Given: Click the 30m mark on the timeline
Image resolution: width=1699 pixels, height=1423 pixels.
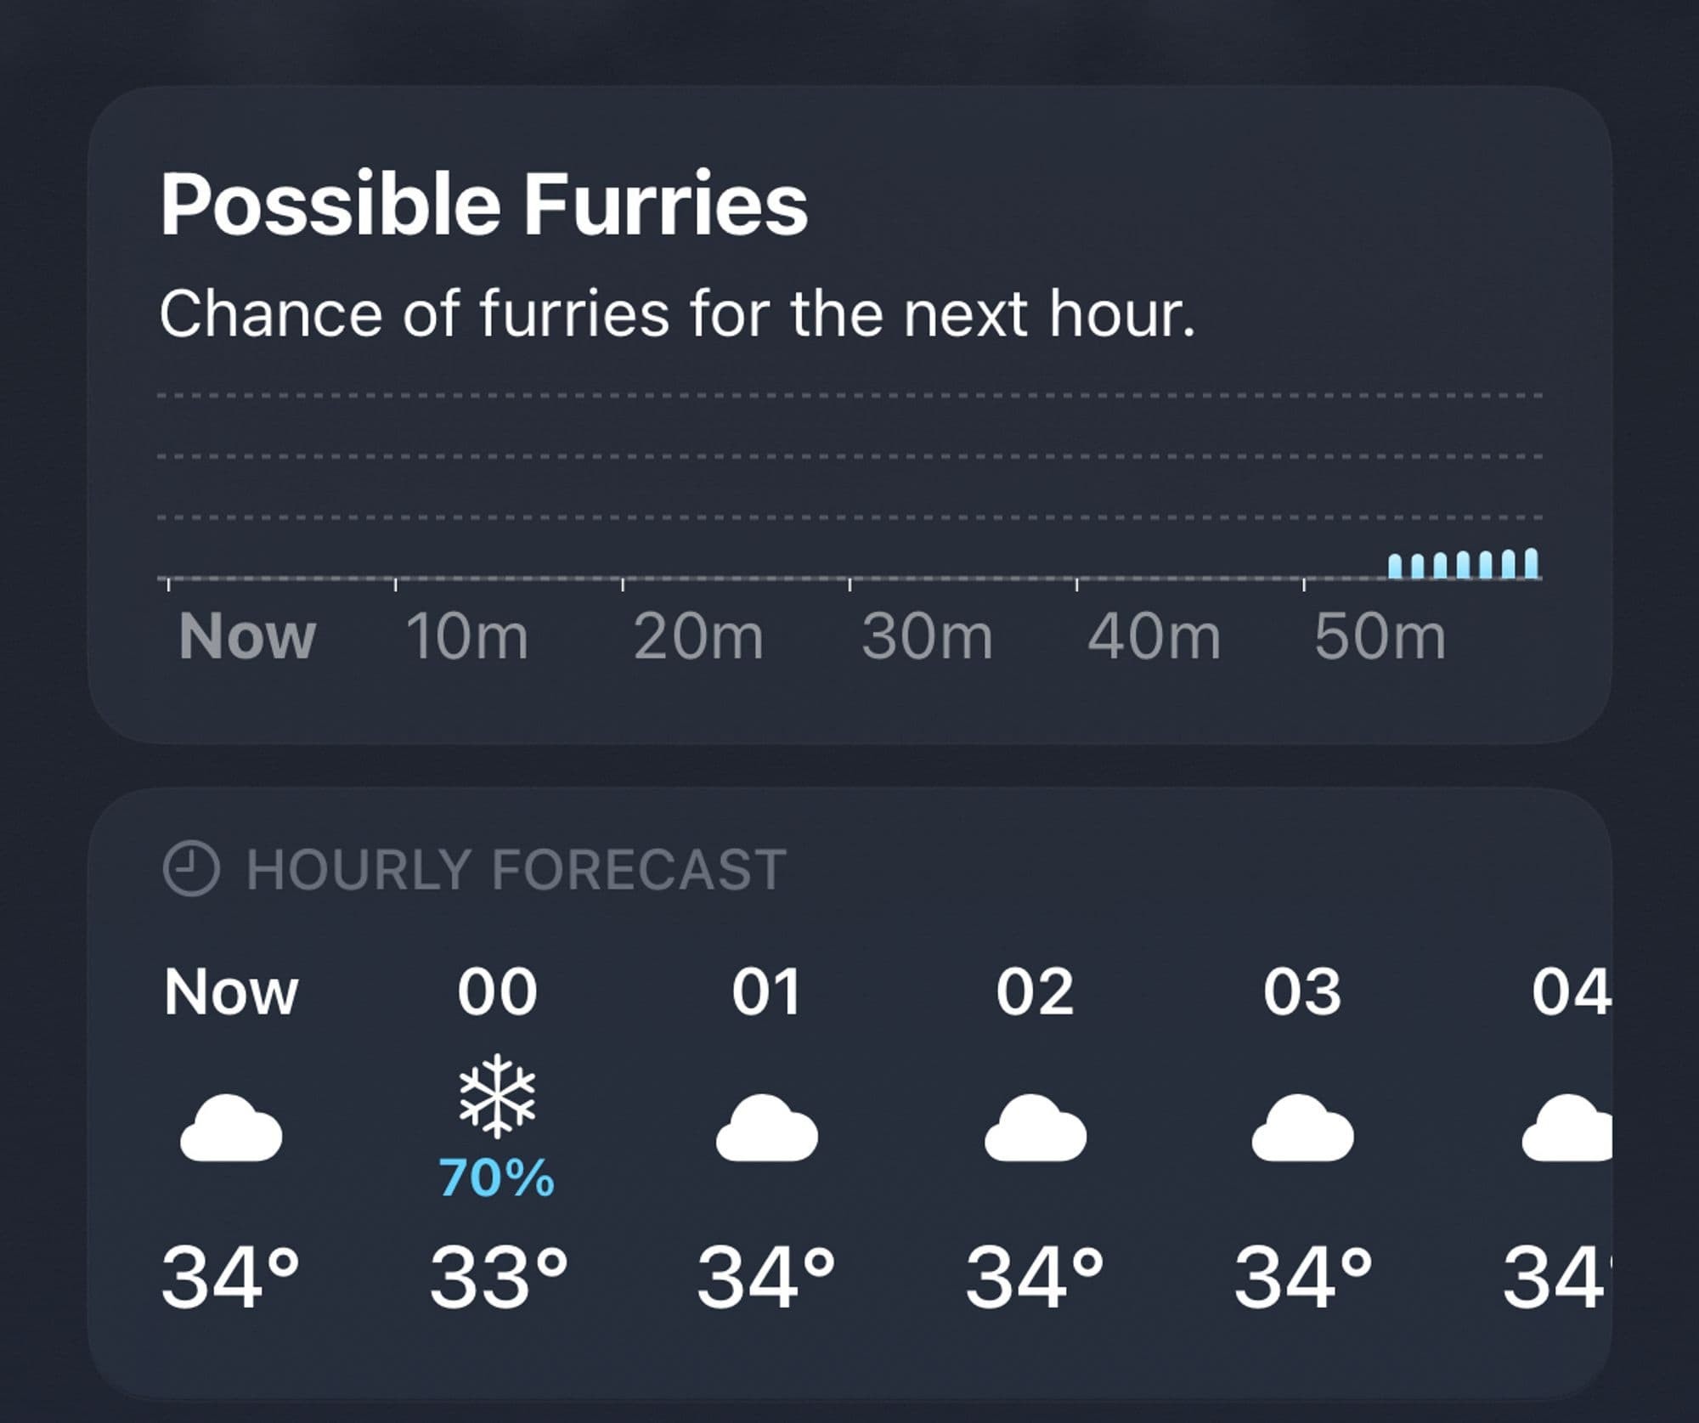Looking at the screenshot, I should pos(929,635).
